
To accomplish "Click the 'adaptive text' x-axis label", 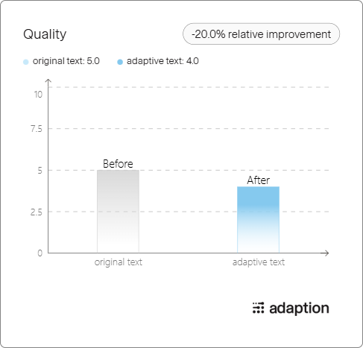I will tap(259, 262).
